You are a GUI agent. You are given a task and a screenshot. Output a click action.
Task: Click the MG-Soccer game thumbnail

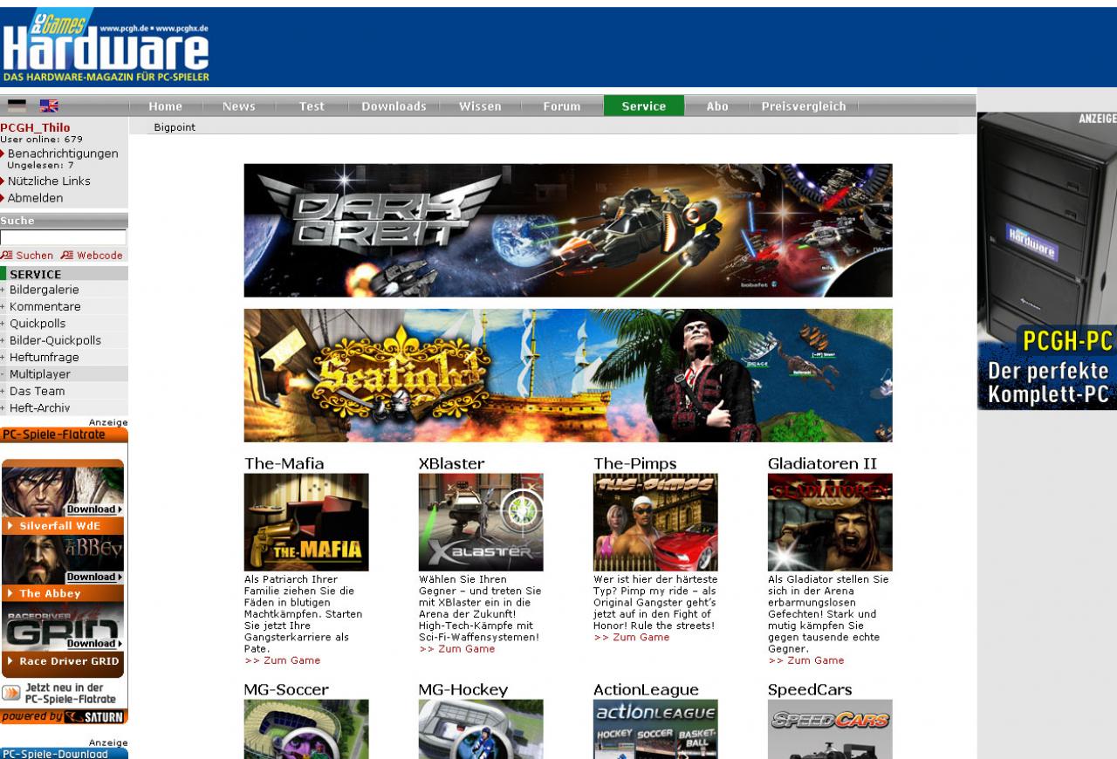tap(306, 729)
